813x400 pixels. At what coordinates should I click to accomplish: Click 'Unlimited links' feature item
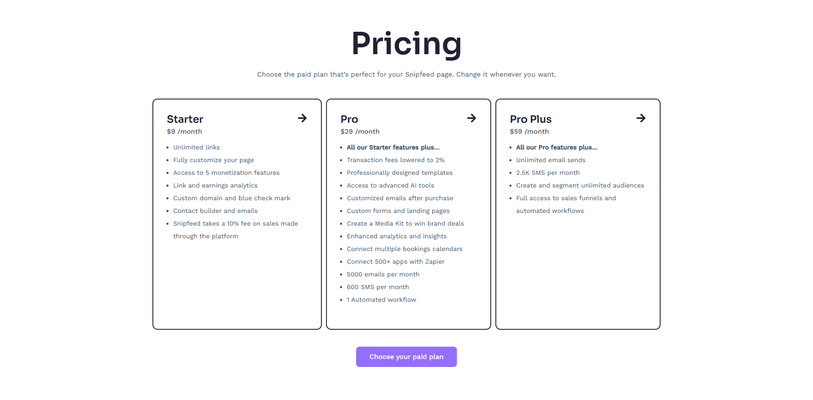[196, 147]
